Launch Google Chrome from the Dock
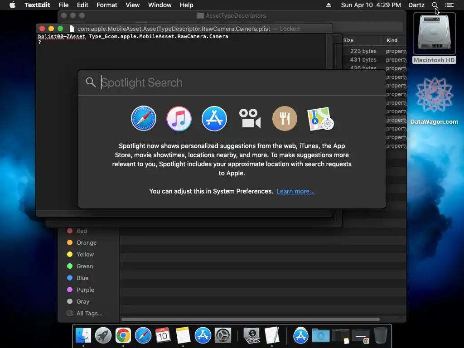464x348 pixels. click(x=123, y=336)
